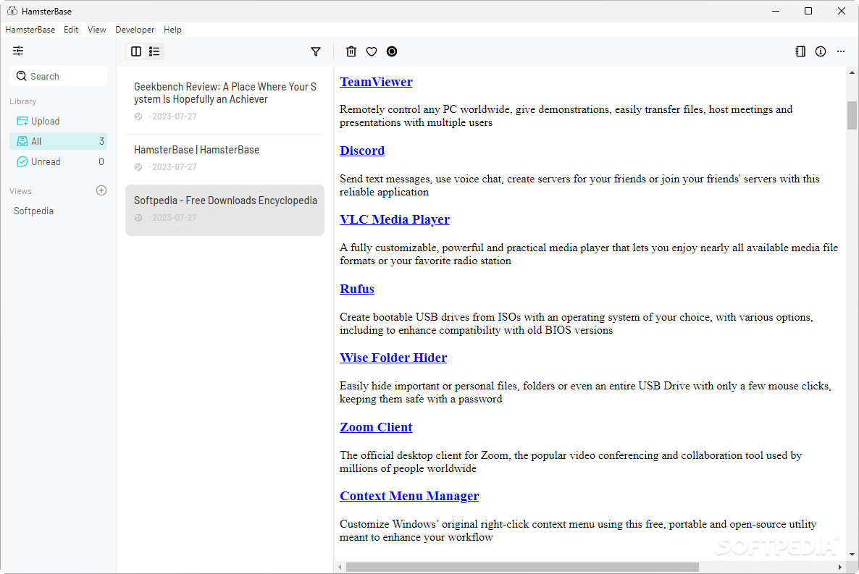The width and height of the screenshot is (859, 574).
Task: Click the scroll right arrow
Action: tap(840, 567)
